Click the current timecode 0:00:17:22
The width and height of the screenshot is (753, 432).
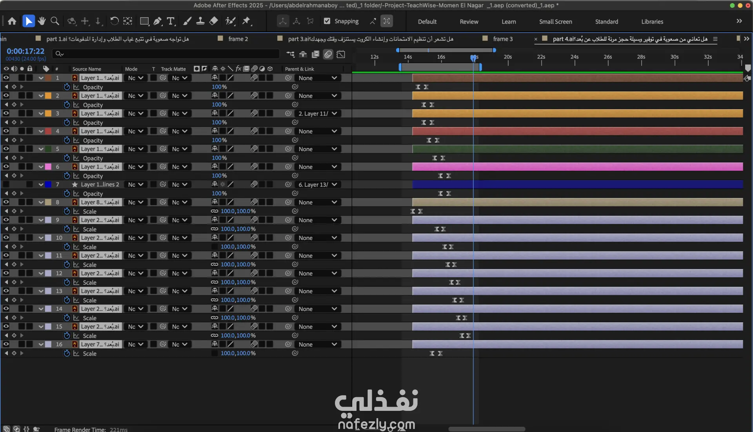coord(25,51)
